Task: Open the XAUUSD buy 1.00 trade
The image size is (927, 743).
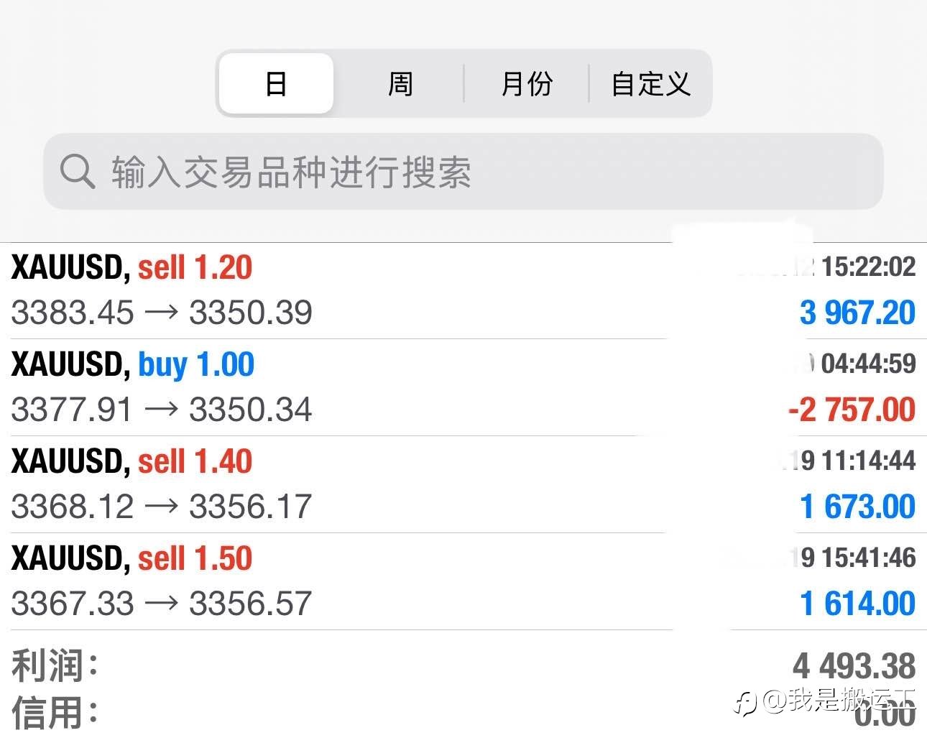Action: 463,387
